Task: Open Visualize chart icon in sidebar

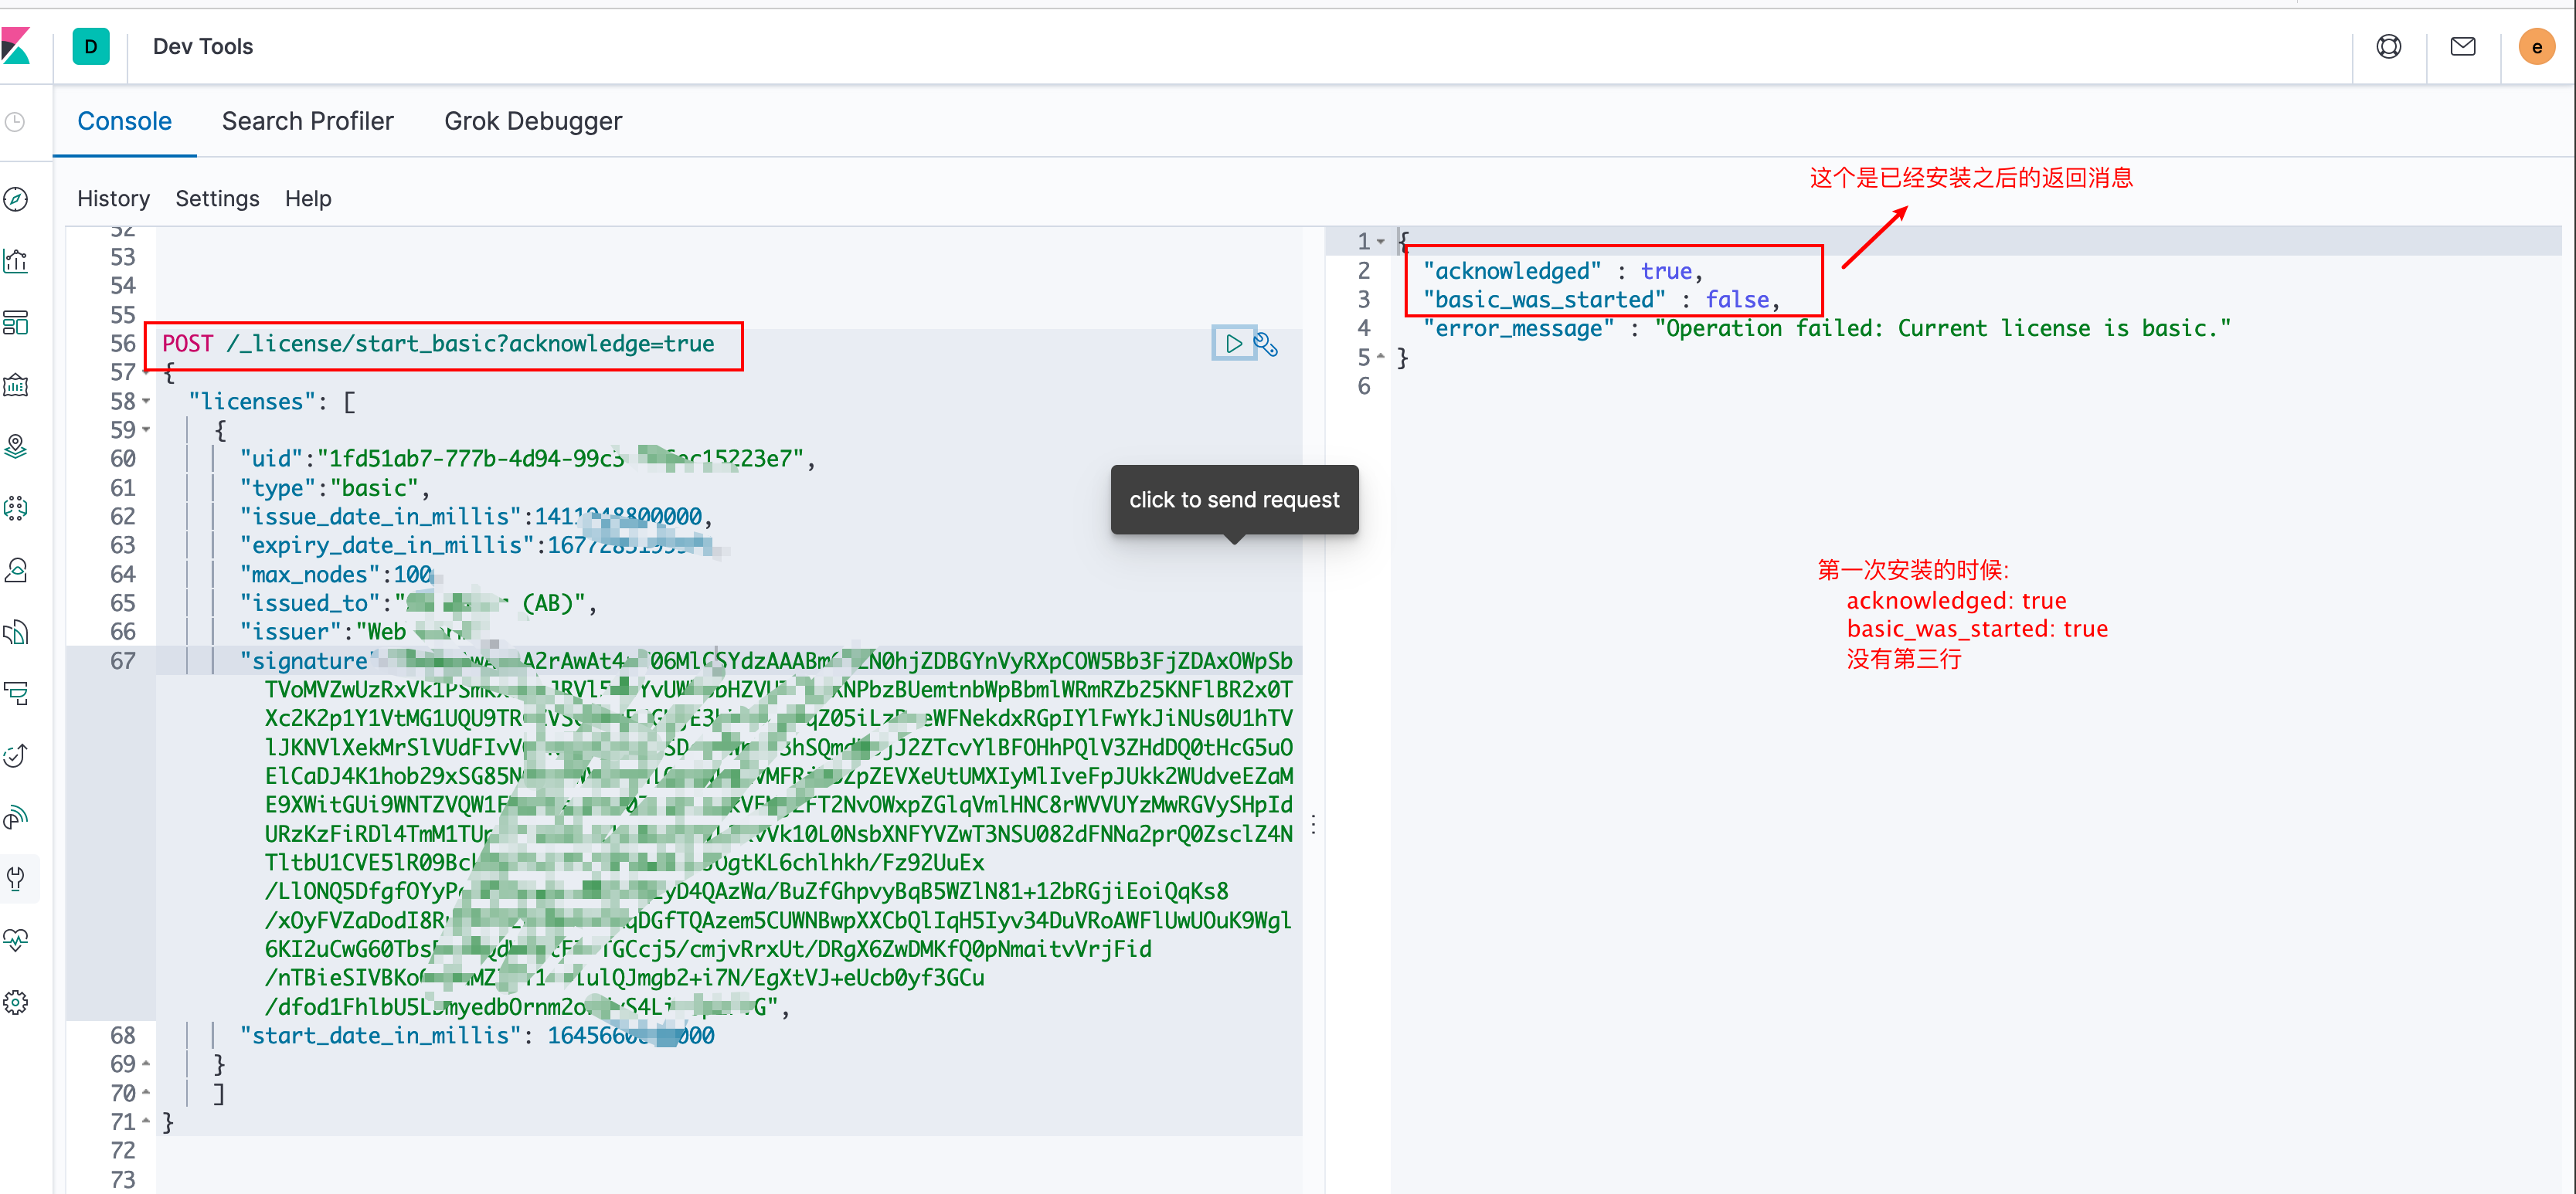Action: point(16,262)
